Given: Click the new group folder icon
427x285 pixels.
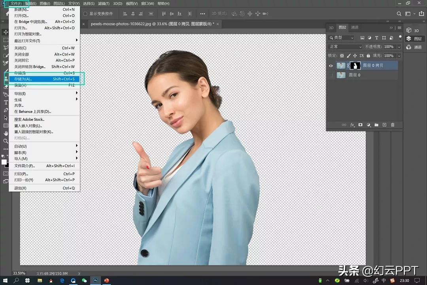Looking at the screenshot, I should click(376, 125).
